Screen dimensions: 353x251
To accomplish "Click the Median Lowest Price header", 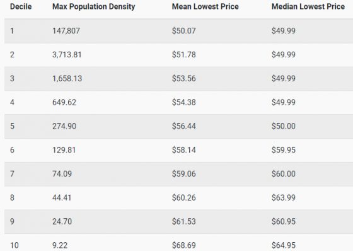I will click(308, 6).
